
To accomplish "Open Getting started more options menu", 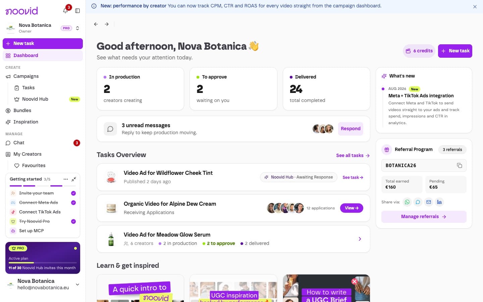I will pos(66,179).
